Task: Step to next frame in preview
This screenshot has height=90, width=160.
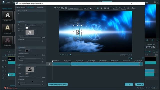Action: (x=68, y=55)
